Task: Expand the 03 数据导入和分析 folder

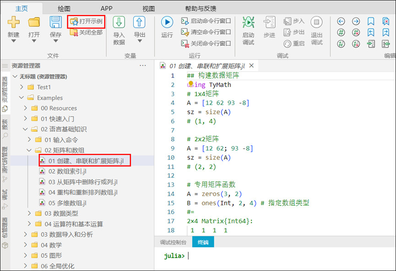Action: (x=25, y=234)
